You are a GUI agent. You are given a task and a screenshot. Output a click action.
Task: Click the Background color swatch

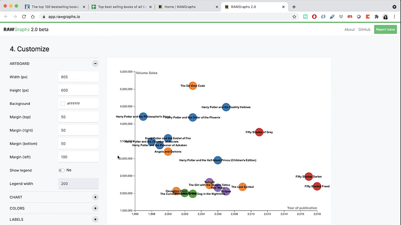pyautogui.click(x=63, y=104)
